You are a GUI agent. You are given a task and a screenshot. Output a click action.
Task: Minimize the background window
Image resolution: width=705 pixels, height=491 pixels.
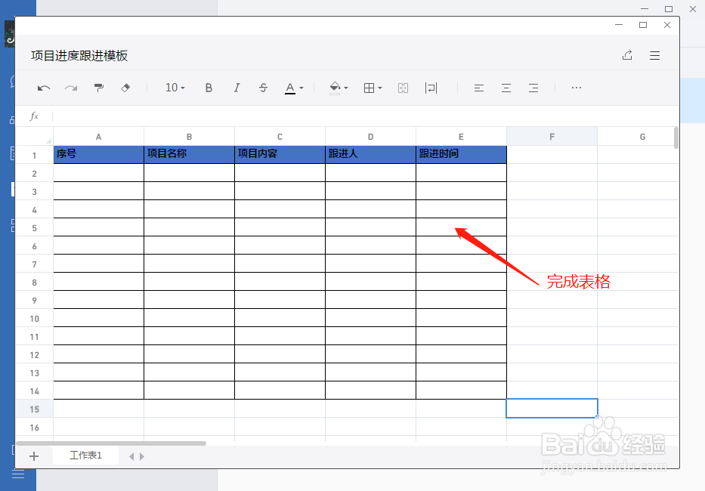pyautogui.click(x=645, y=8)
